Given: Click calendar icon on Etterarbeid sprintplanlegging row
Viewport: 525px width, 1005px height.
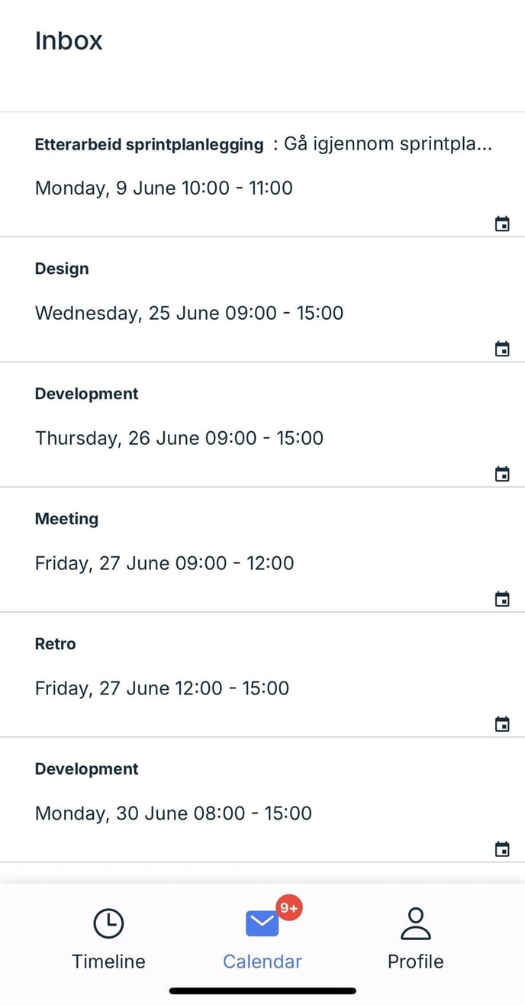Looking at the screenshot, I should coord(502,224).
